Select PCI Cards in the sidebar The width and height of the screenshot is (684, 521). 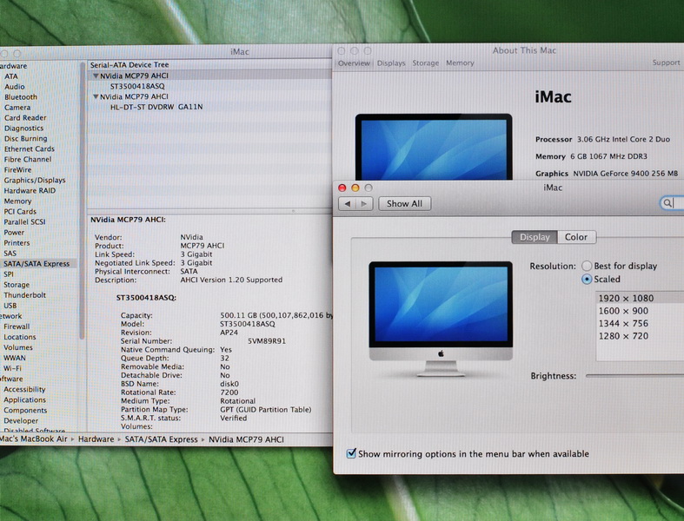(x=20, y=212)
